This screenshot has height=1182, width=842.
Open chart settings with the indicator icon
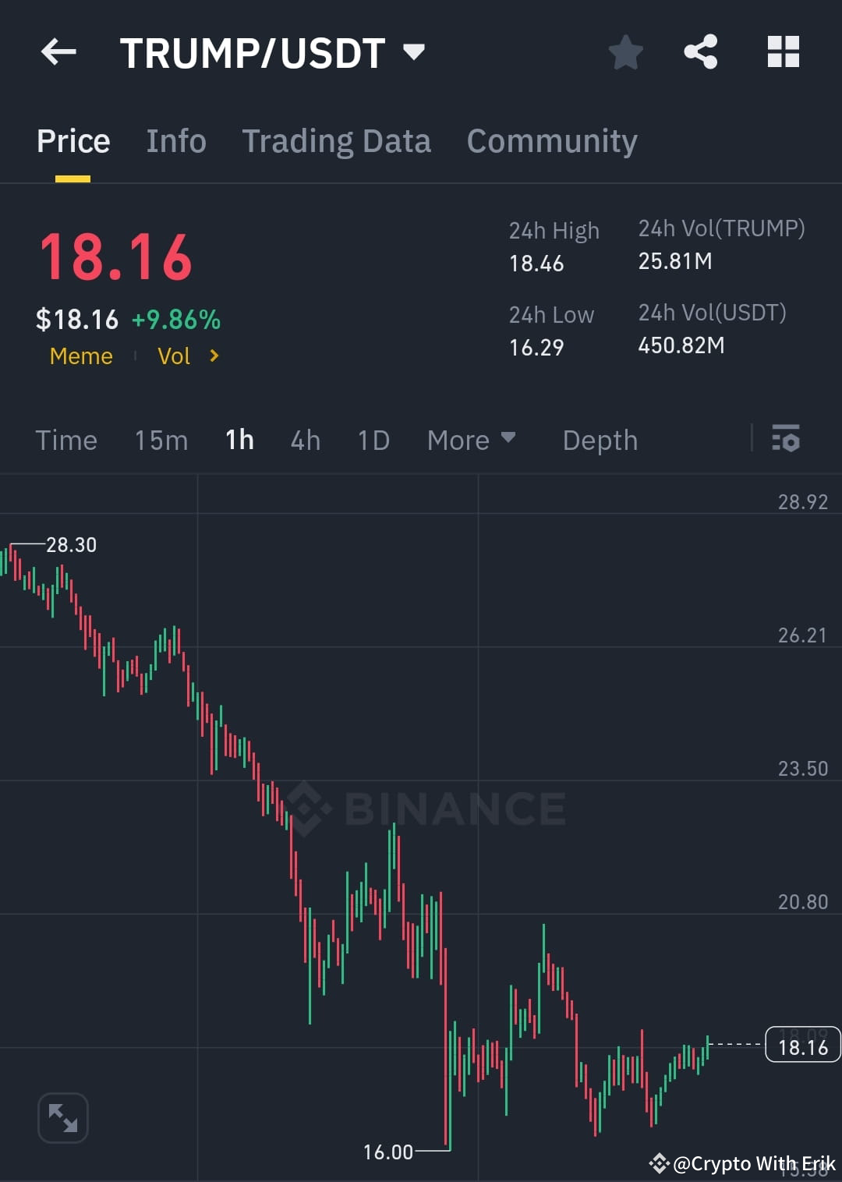click(x=787, y=440)
